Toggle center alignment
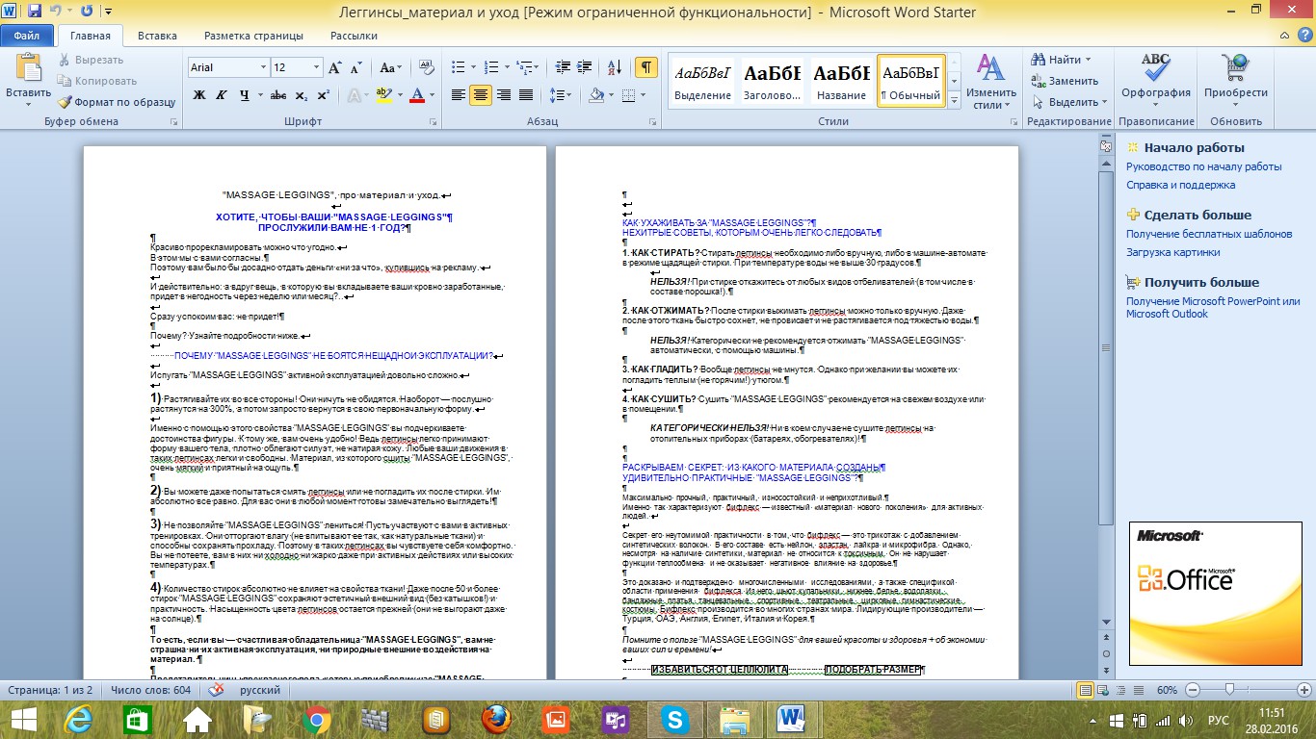The image size is (1316, 739). 481,95
